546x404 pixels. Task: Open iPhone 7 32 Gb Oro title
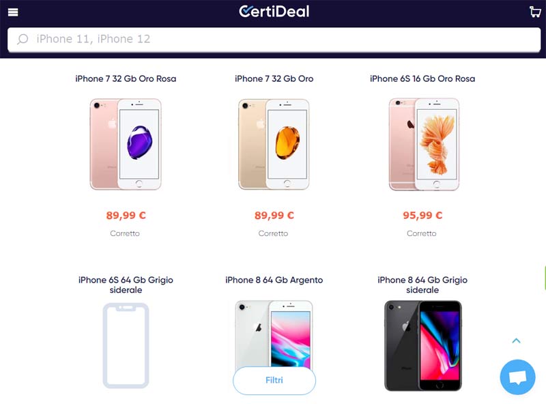point(274,78)
